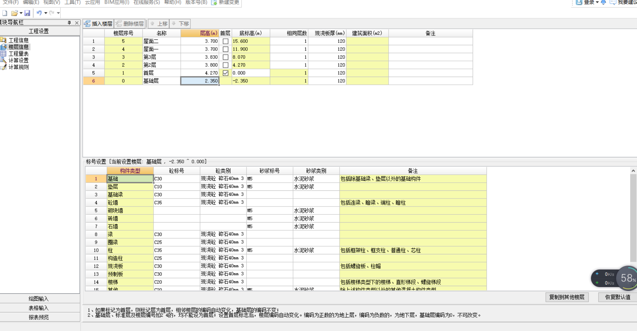This screenshot has height=331, width=637.
Task: Click the 楼梯 component type cell
Action: coord(130,282)
